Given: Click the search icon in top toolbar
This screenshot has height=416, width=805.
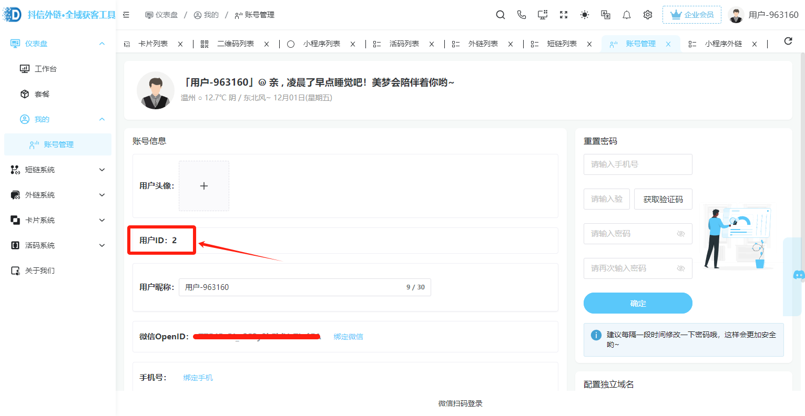Looking at the screenshot, I should click(501, 15).
